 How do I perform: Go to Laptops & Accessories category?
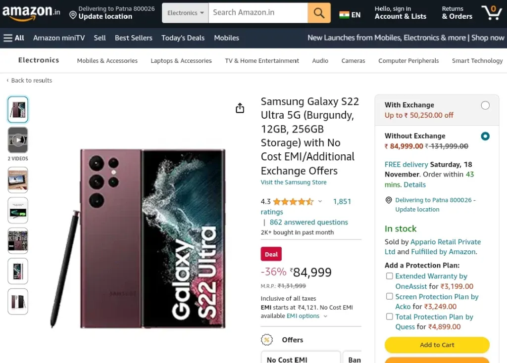click(181, 61)
